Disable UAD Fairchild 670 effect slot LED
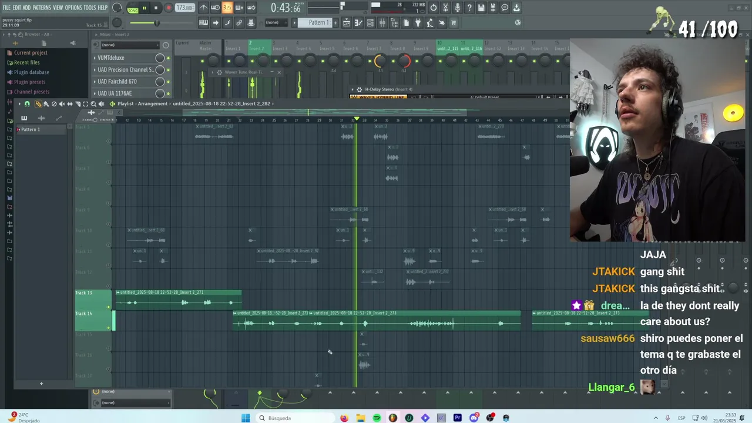 point(168,82)
